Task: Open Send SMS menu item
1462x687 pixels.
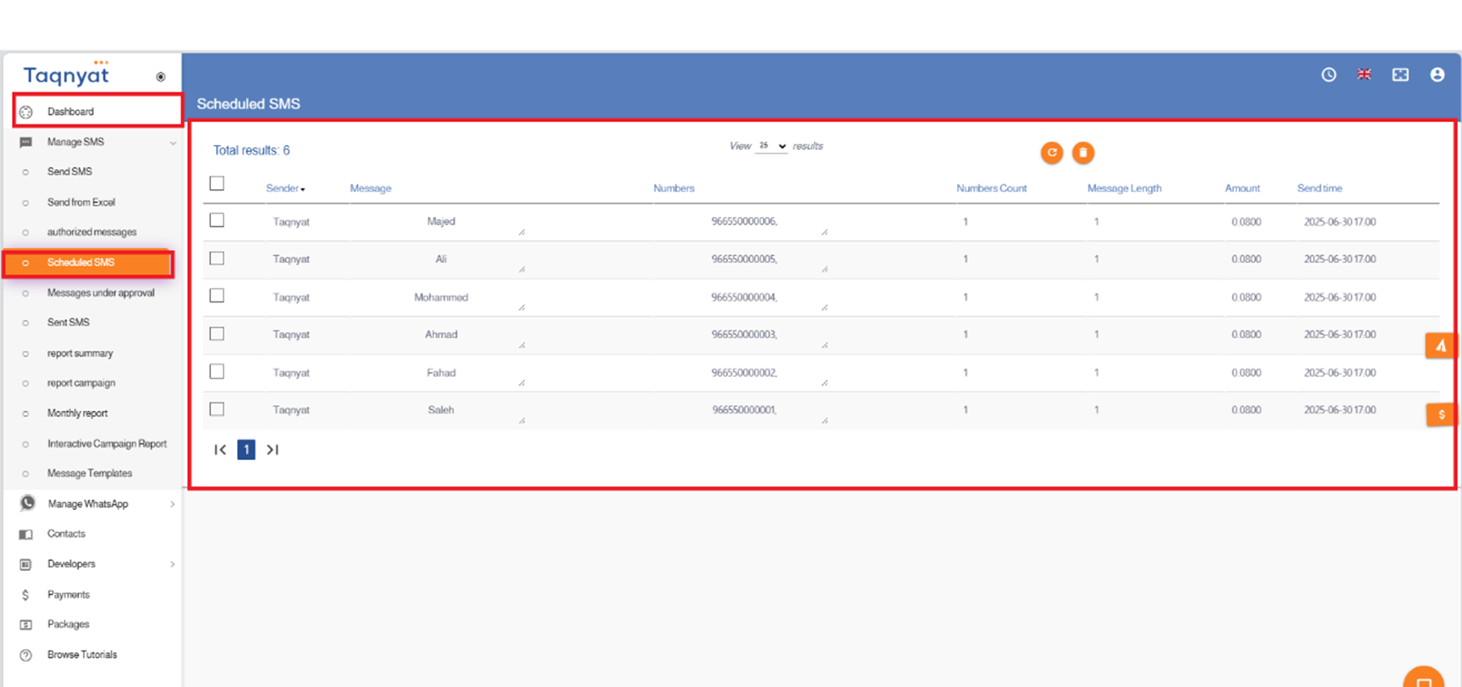Action: (69, 171)
